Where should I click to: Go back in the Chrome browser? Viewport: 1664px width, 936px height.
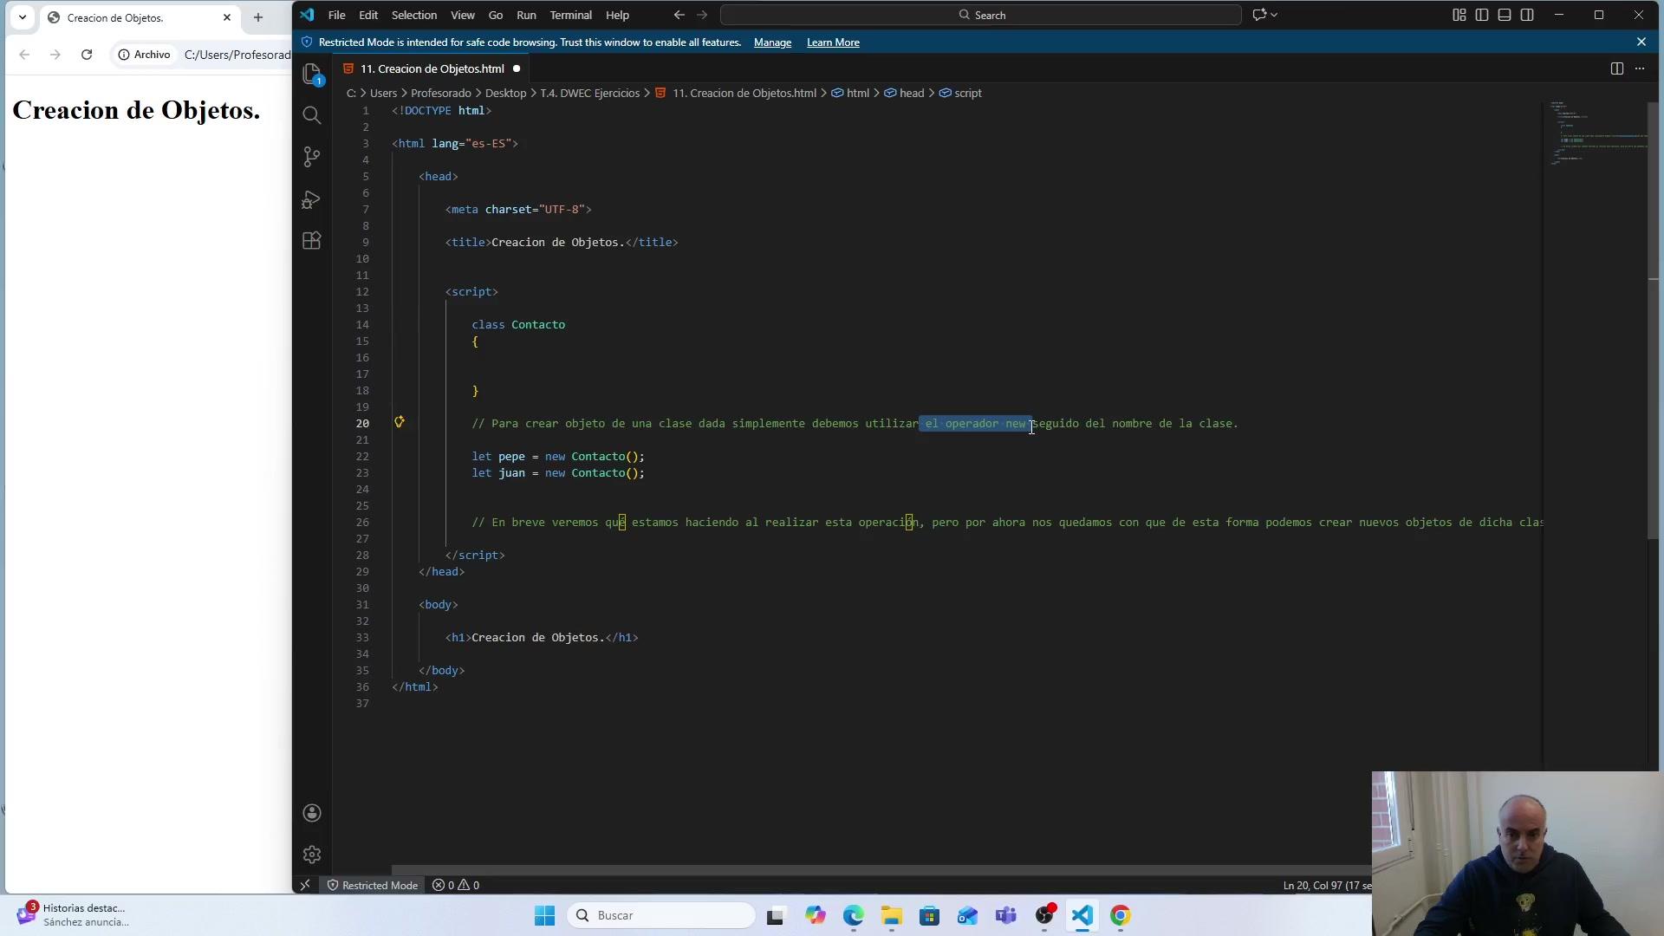point(24,55)
